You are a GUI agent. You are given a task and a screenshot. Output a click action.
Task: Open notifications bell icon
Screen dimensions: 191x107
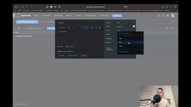click(159, 16)
